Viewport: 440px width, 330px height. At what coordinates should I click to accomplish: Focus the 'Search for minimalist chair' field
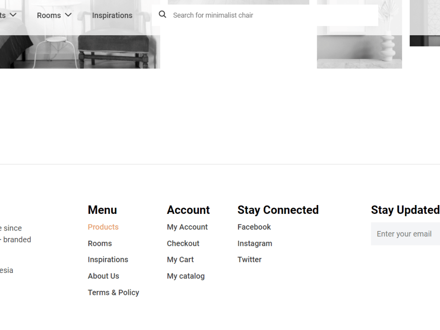[265, 15]
